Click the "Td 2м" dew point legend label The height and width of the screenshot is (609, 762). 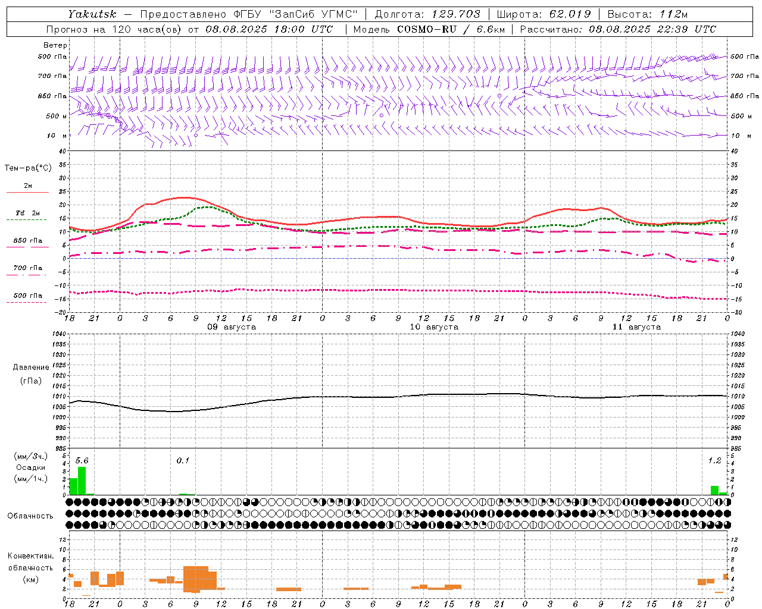(x=28, y=213)
